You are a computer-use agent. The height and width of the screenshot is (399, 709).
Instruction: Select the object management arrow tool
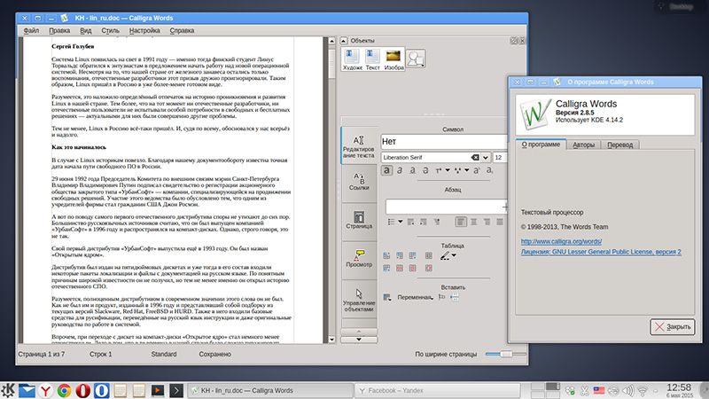[x=359, y=299]
